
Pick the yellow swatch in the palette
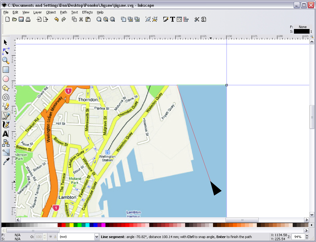[71, 225]
